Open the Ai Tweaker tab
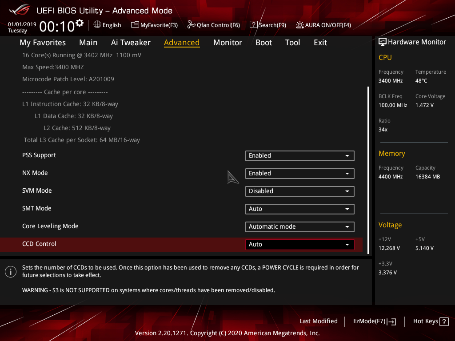This screenshot has height=341, width=455. (131, 43)
